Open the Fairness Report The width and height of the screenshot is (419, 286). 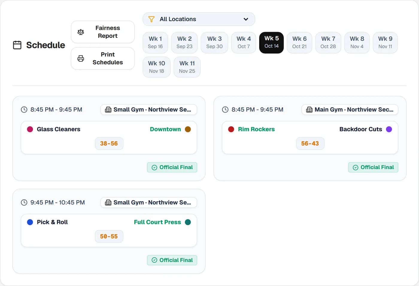pos(103,32)
